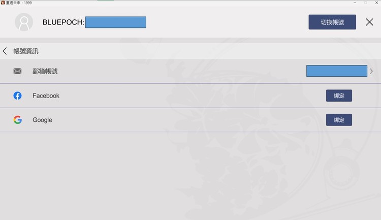This screenshot has height=220, width=381.
Task: Bind Google account with 綁定 button
Action: pyautogui.click(x=339, y=120)
